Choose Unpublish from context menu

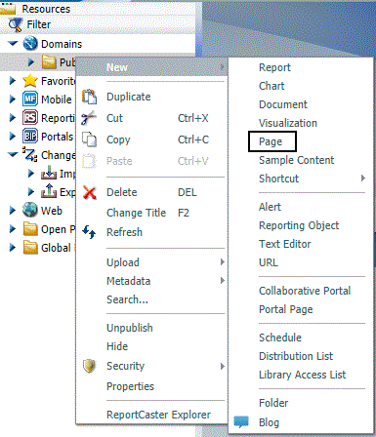click(130, 328)
